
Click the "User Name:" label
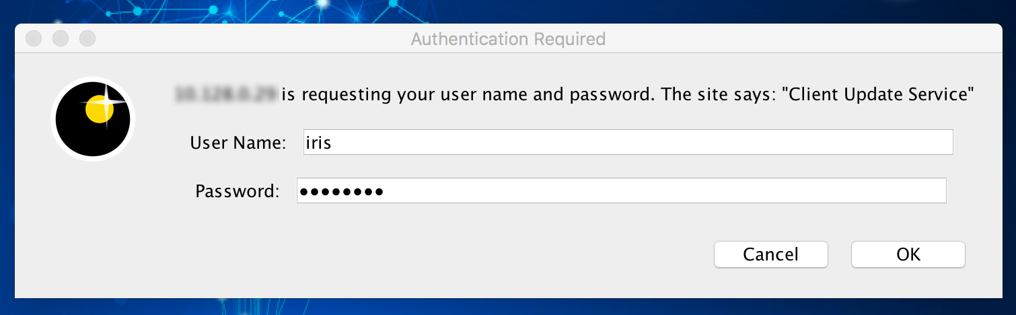pyautogui.click(x=238, y=143)
